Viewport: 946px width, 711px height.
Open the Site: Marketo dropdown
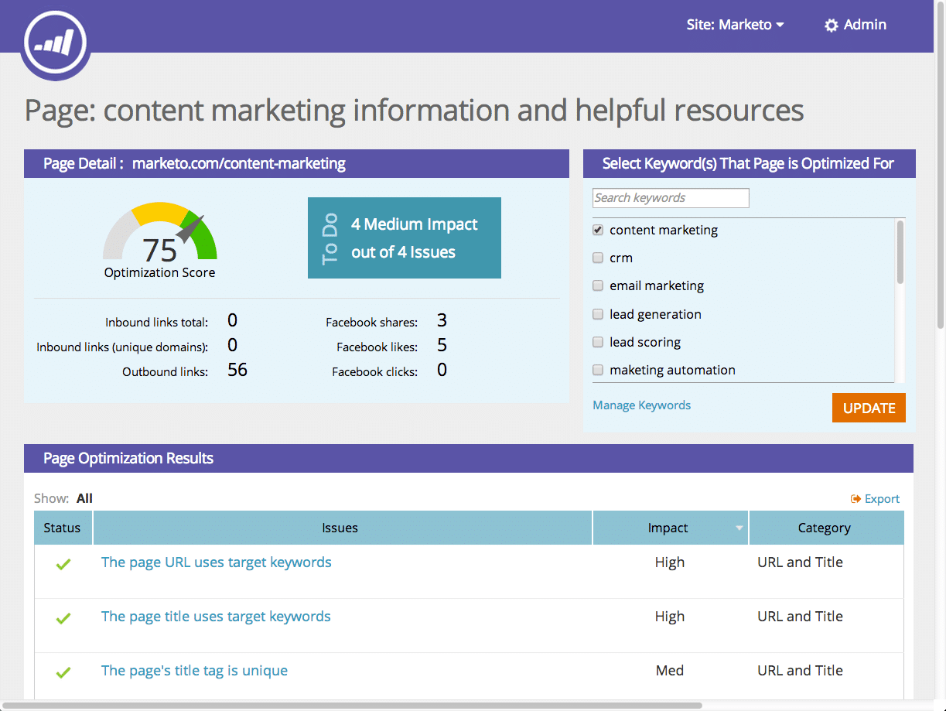tap(735, 25)
